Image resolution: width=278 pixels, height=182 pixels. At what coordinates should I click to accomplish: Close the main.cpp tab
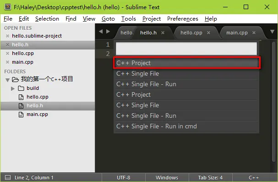click(254, 33)
